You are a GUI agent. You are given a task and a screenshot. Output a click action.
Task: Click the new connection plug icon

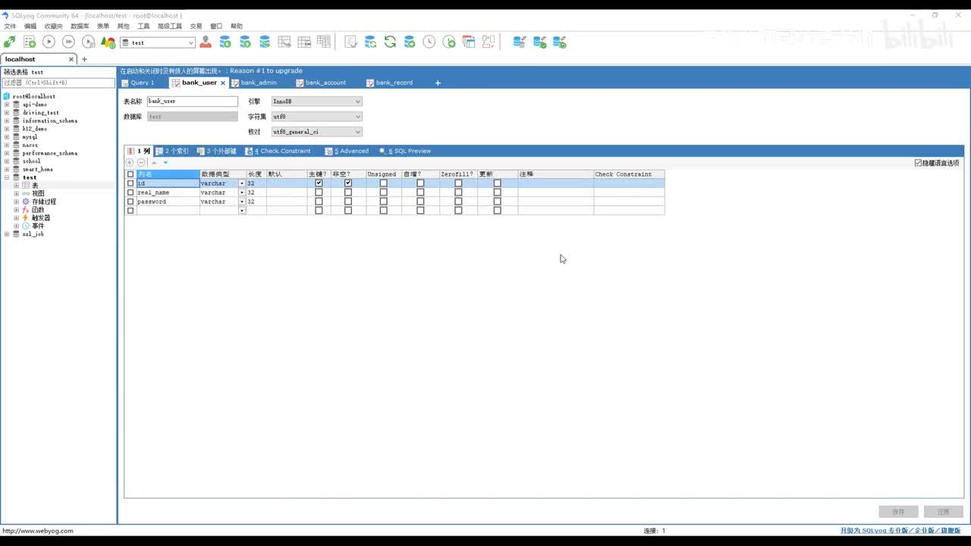click(10, 42)
